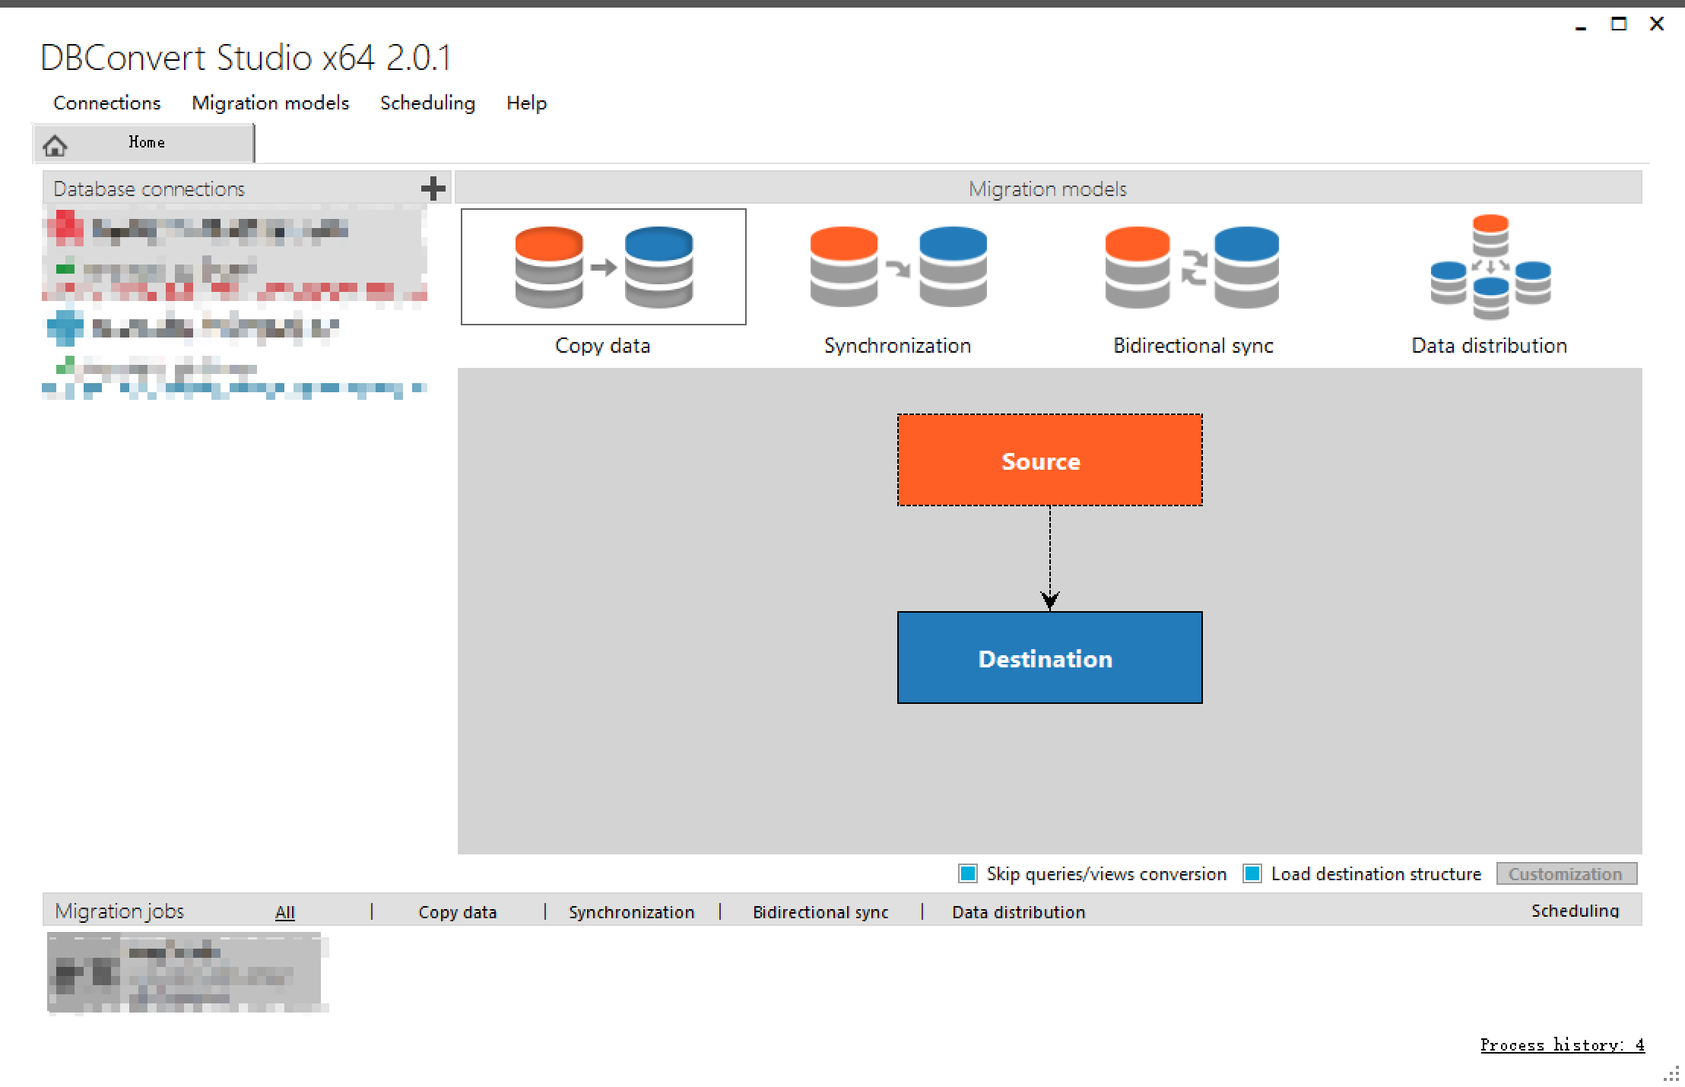This screenshot has height=1087, width=1685.
Task: Choose the Synchronization migration model icon
Action: [x=898, y=267]
